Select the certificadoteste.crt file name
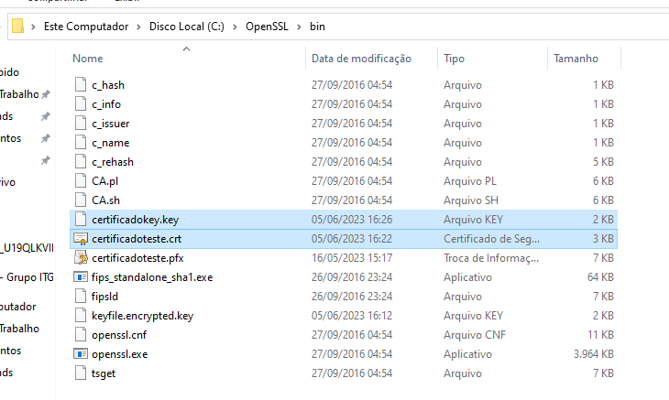 click(137, 239)
